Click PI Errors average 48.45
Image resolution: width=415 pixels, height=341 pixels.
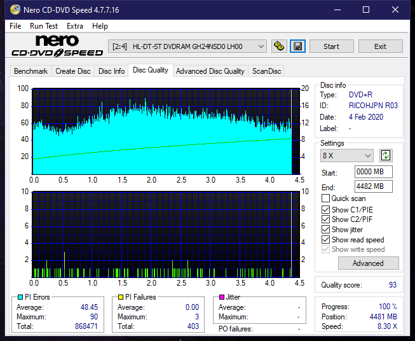[89, 307]
